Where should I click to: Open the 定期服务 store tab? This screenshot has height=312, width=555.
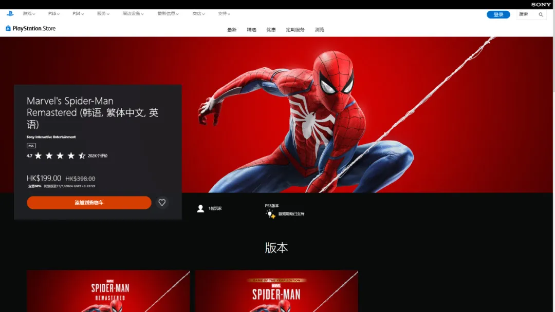(x=295, y=30)
